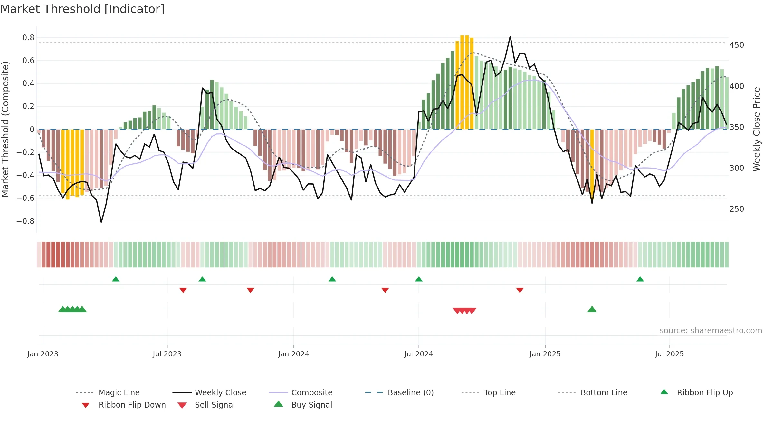The height and width of the screenshot is (435, 773).
Task: Click the Jan 2025 x-axis label
Action: click(545, 354)
